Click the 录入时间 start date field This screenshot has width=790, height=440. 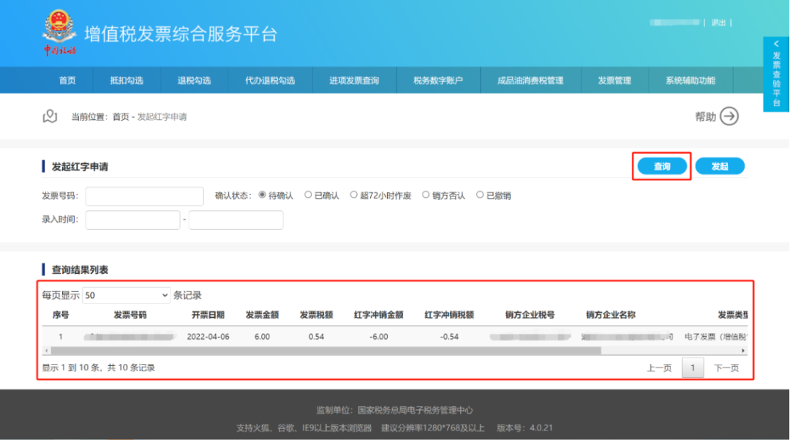click(x=132, y=220)
